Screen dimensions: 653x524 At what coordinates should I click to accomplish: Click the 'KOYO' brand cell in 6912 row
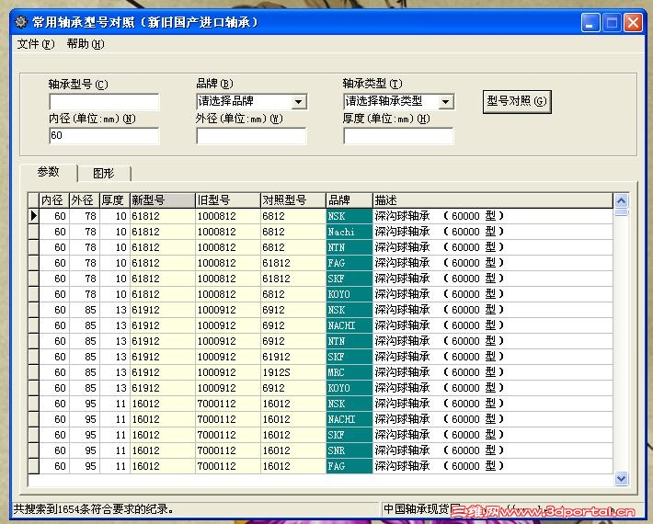tap(349, 388)
